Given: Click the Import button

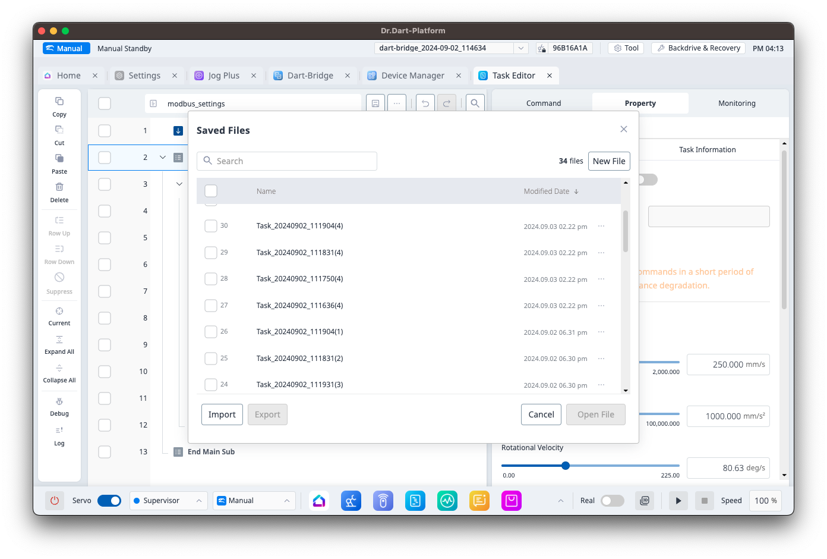Looking at the screenshot, I should tap(222, 414).
